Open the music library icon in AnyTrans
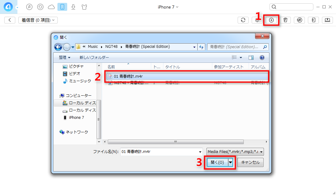Image resolution: width=336 pixels, height=195 pixels. tap(29, 7)
